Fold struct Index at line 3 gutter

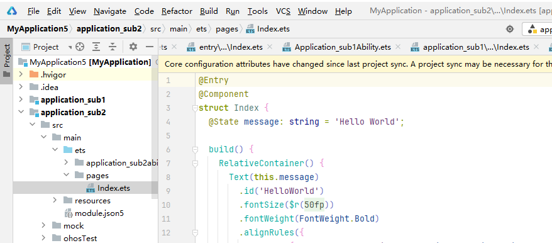tap(195, 108)
